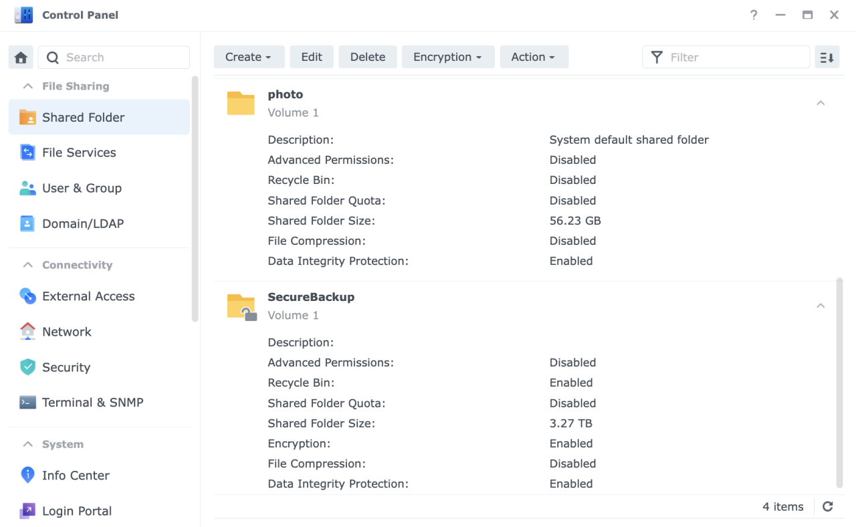Click the home icon above the sidebar
Screen dimensions: 856x527
(x=20, y=57)
